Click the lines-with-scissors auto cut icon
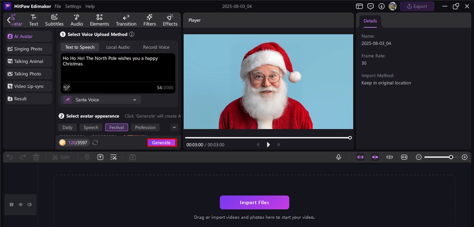Image resolution: width=474 pixels, height=227 pixels. coord(113,157)
